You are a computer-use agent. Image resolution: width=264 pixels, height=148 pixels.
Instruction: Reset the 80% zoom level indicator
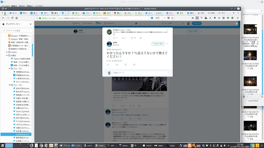pyautogui.click(x=157, y=18)
